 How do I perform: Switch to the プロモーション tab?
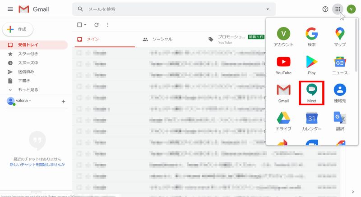[x=236, y=40]
